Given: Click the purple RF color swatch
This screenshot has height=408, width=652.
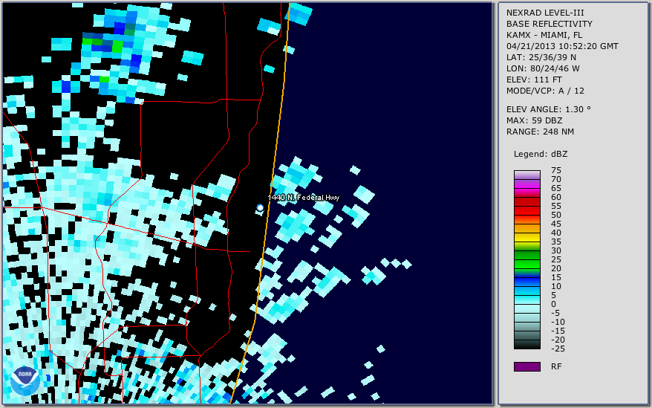Looking at the screenshot, I should (527, 366).
